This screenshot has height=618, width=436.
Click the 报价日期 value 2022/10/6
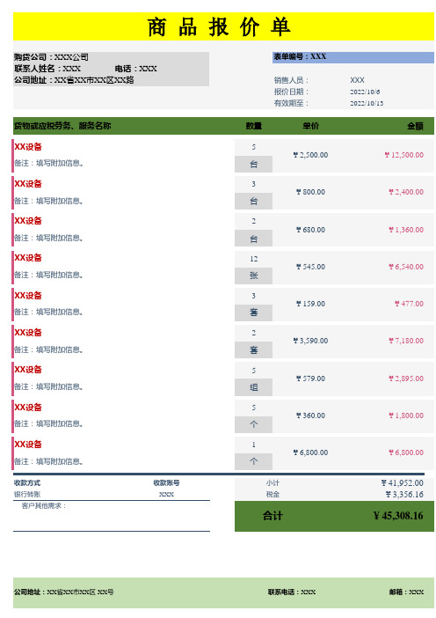(365, 92)
